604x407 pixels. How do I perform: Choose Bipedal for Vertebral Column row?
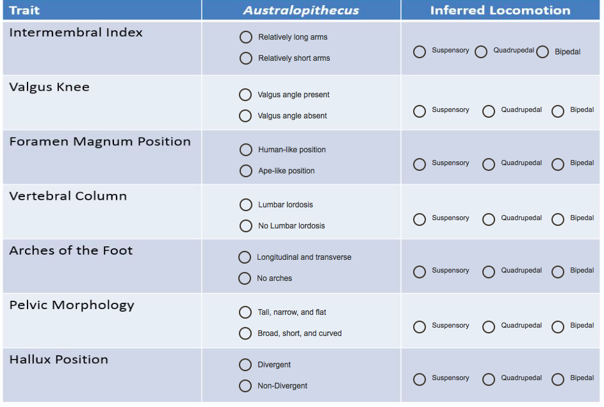[558, 219]
